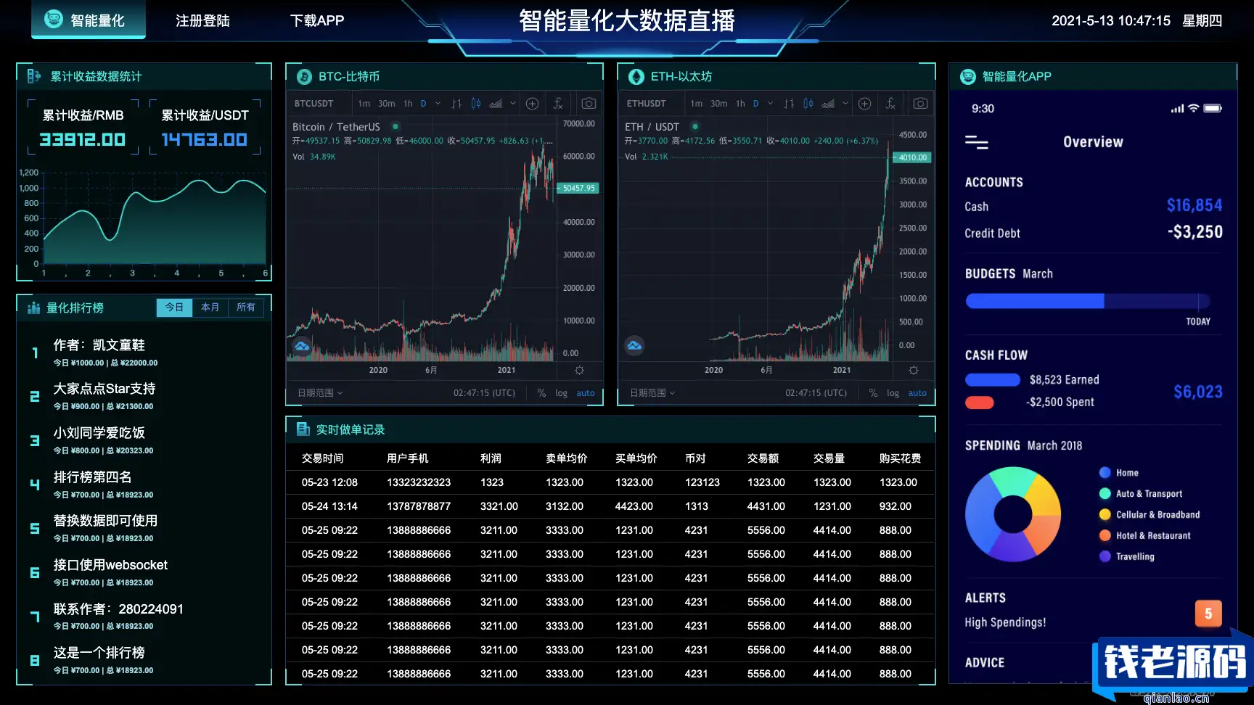This screenshot has height=705, width=1254.
Task: Expand chart style dropdown on ETH chart
Action: (845, 104)
